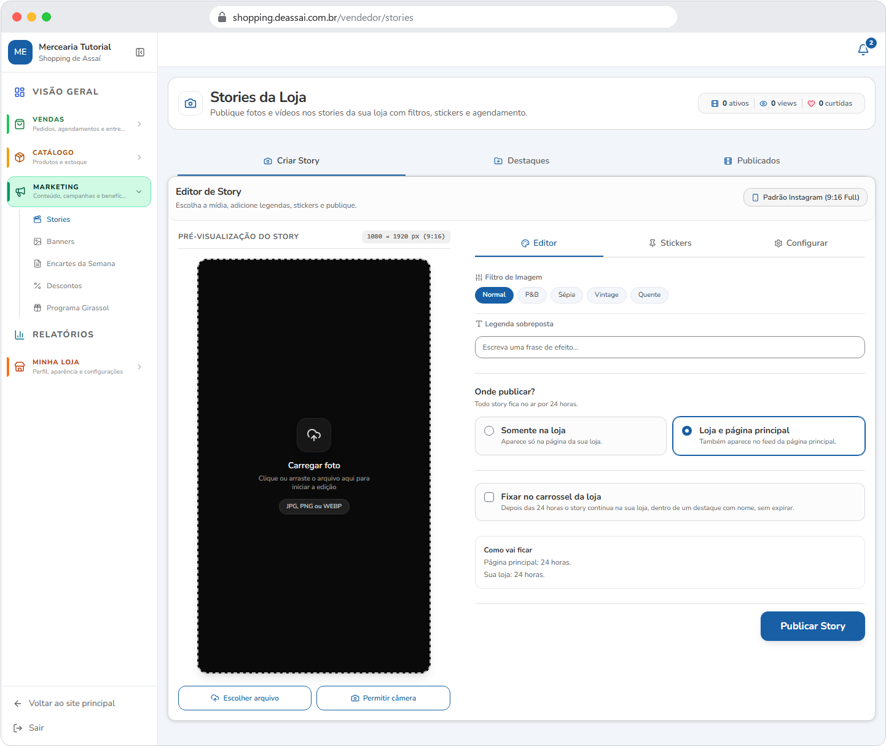Click the Descontos percent icon
Image resolution: width=886 pixels, height=746 pixels.
pos(37,286)
